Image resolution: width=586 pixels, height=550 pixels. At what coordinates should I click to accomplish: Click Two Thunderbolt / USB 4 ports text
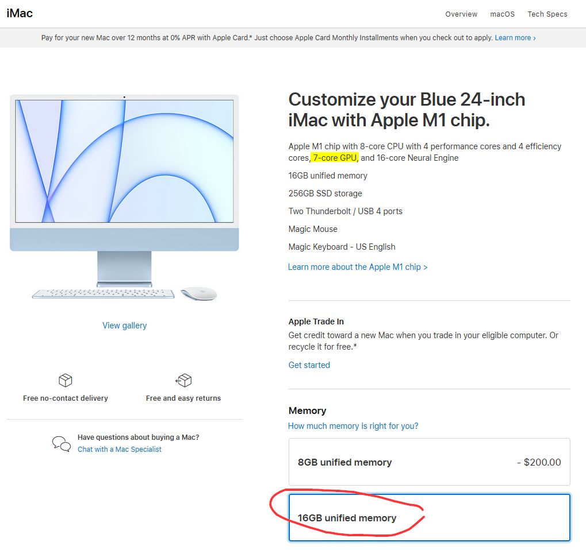pyautogui.click(x=345, y=211)
